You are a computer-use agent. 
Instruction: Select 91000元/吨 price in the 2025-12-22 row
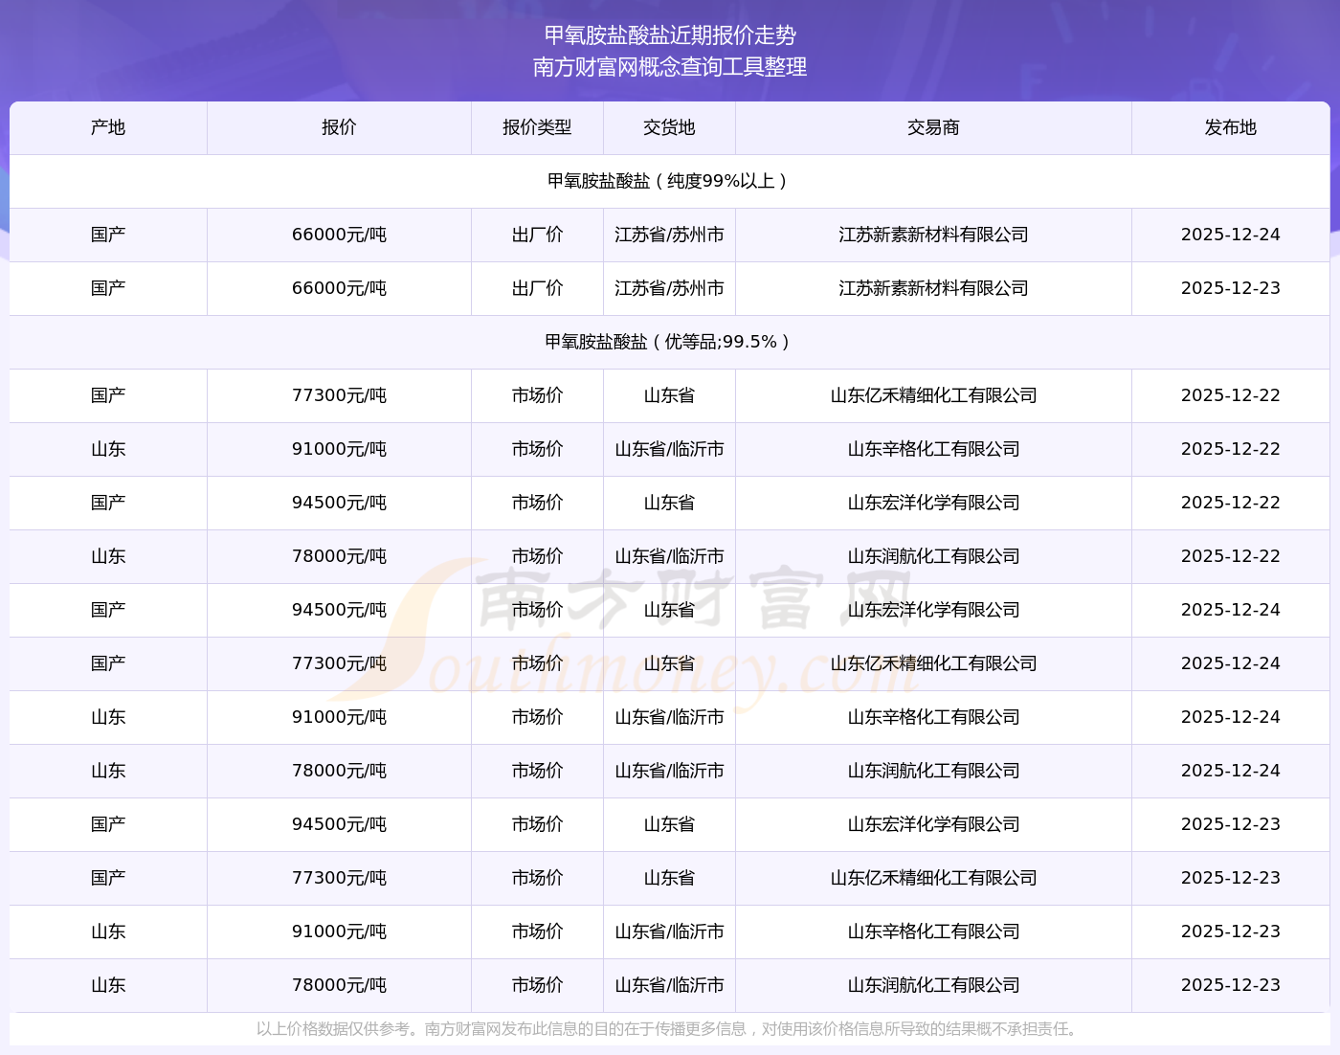tap(339, 449)
